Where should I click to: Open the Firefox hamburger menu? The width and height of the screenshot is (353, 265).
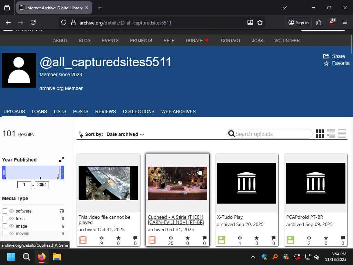[x=345, y=22]
